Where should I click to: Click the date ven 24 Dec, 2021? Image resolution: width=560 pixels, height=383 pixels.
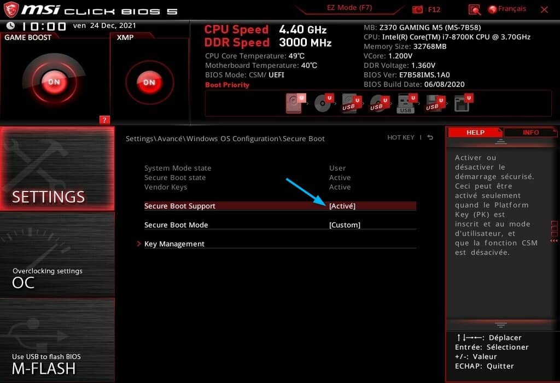[x=104, y=26]
